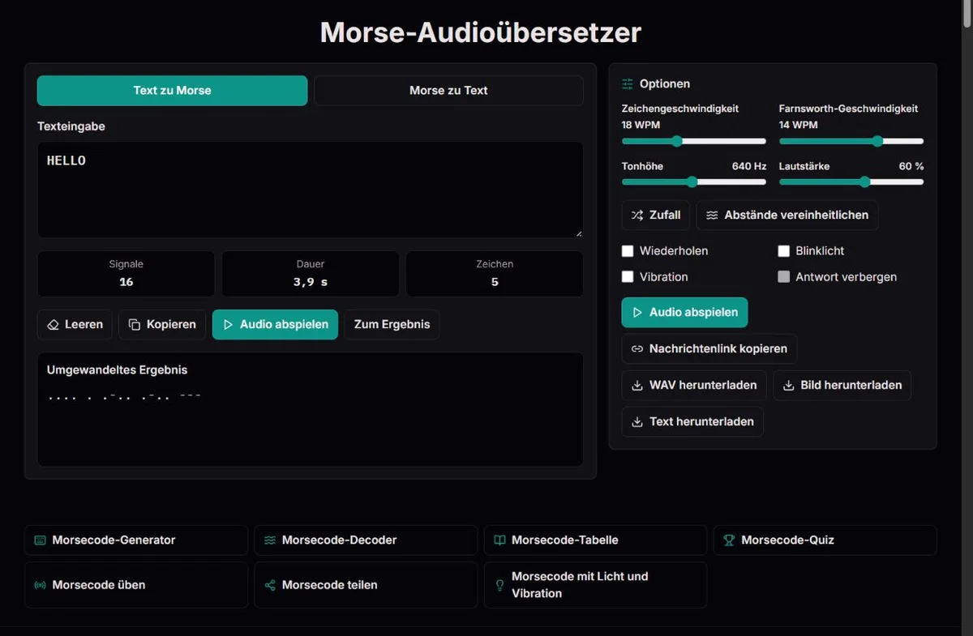This screenshot has width=973, height=636.
Task: Click the Dauer value 3,9 s
Action: point(311,282)
